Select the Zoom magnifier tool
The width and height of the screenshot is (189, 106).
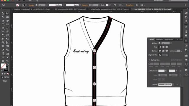(7, 61)
